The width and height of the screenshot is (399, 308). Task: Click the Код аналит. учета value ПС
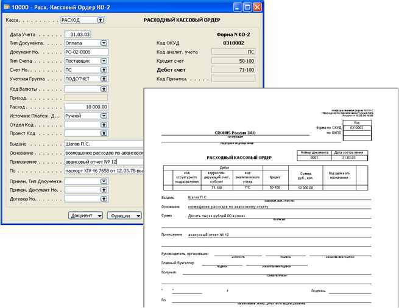[x=233, y=52]
